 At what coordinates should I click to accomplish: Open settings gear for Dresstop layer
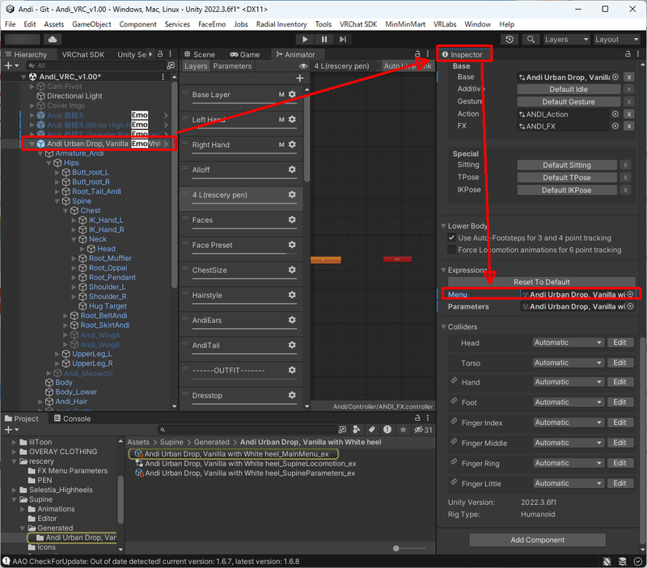point(292,395)
